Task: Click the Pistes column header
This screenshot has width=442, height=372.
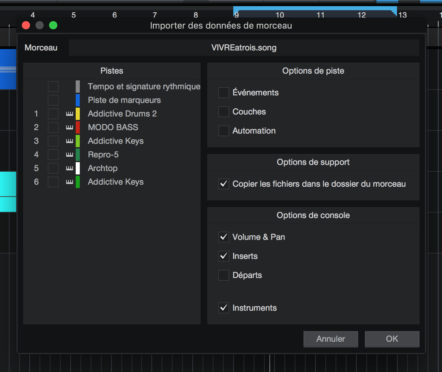Action: click(x=112, y=71)
